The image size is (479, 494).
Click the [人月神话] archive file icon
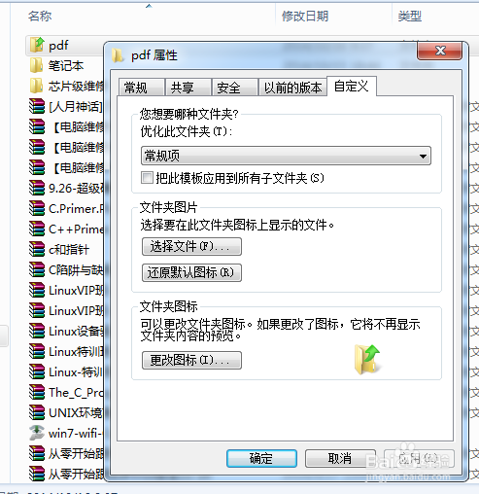37,106
